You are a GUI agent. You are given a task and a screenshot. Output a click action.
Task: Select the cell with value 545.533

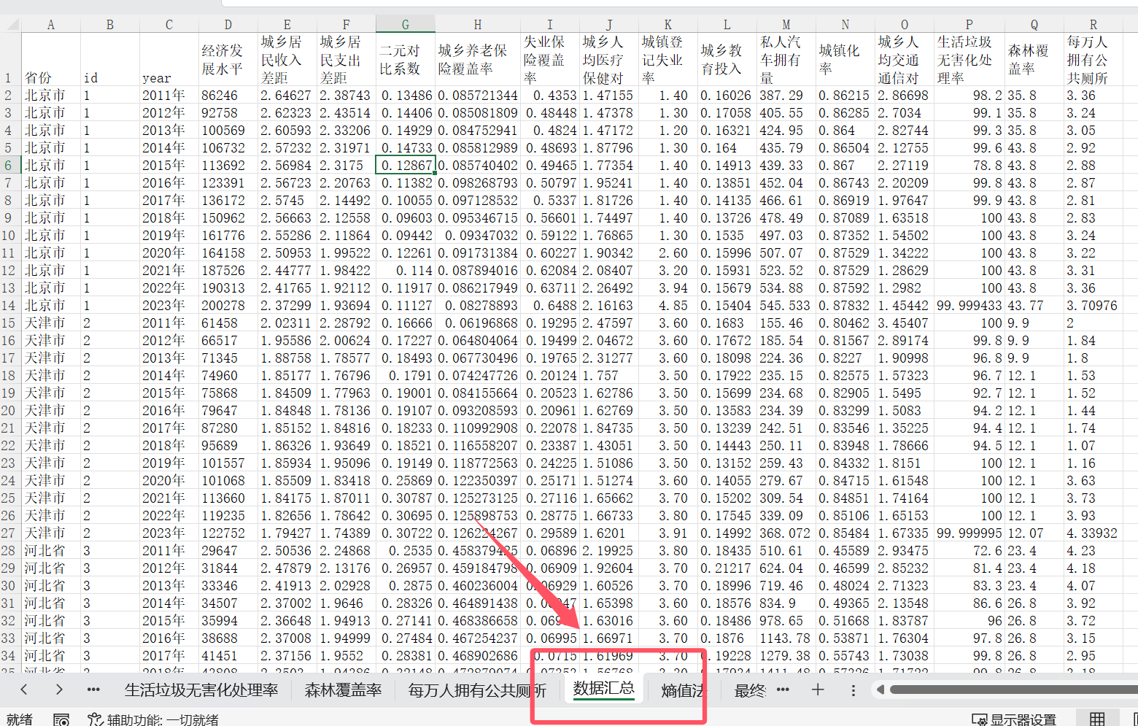click(x=786, y=305)
